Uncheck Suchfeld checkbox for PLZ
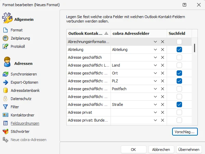The width and height of the screenshot is (205, 154). pos(179,81)
